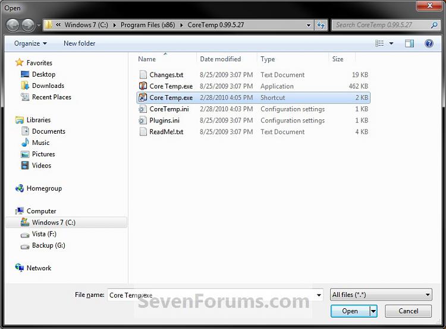This screenshot has height=329, width=446.
Task: Click the Network icon
Action: tap(20, 267)
